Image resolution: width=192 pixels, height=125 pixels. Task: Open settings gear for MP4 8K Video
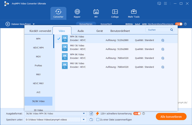[x=163, y=58]
